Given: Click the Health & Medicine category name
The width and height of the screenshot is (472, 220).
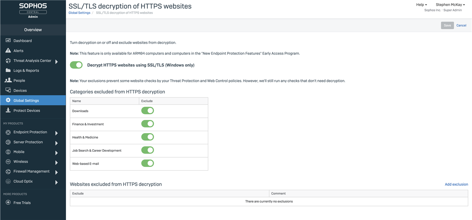Looking at the screenshot, I should pos(85,137).
